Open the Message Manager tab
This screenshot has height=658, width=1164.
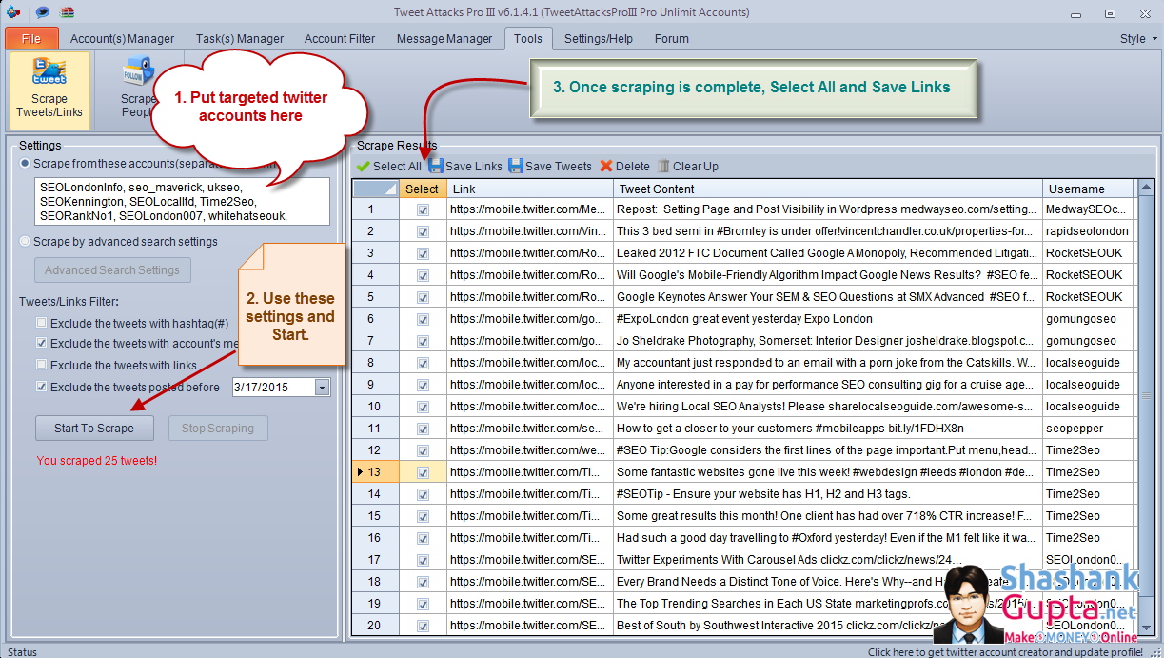(x=444, y=39)
